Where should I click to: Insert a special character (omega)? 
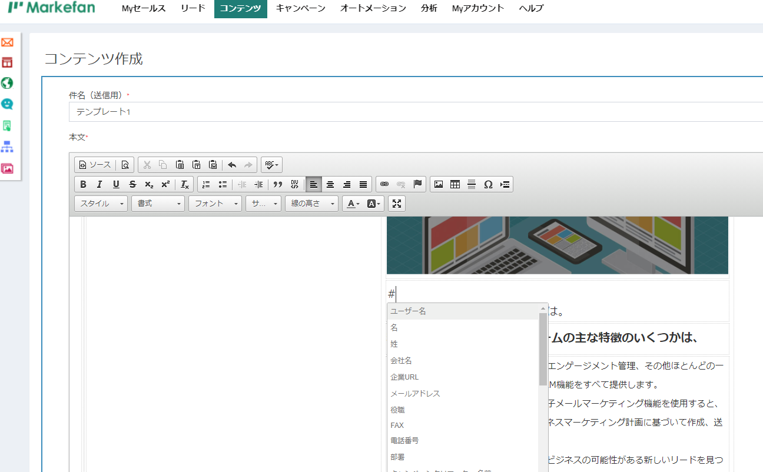[488, 184]
